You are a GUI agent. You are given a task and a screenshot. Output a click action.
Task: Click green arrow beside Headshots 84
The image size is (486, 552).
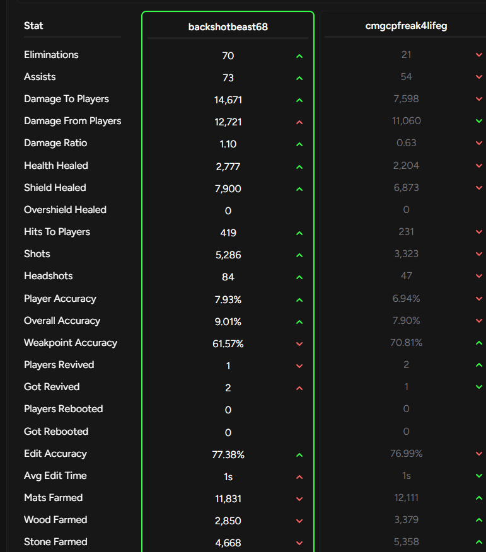tap(299, 277)
